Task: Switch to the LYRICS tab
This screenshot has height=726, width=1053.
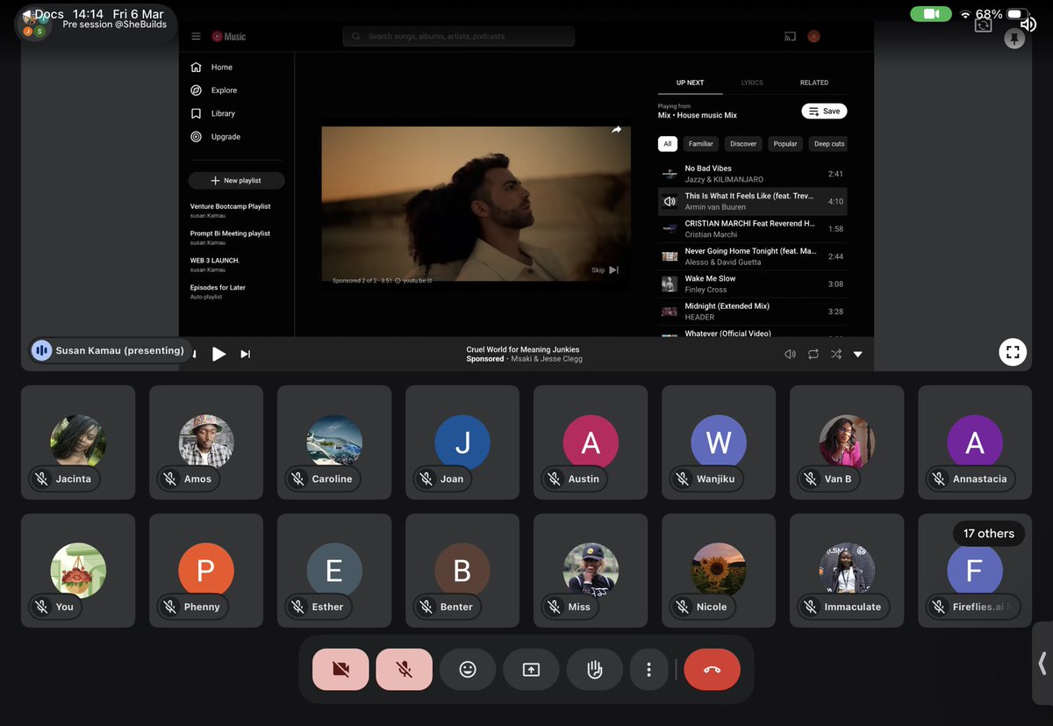Action: 752,83
